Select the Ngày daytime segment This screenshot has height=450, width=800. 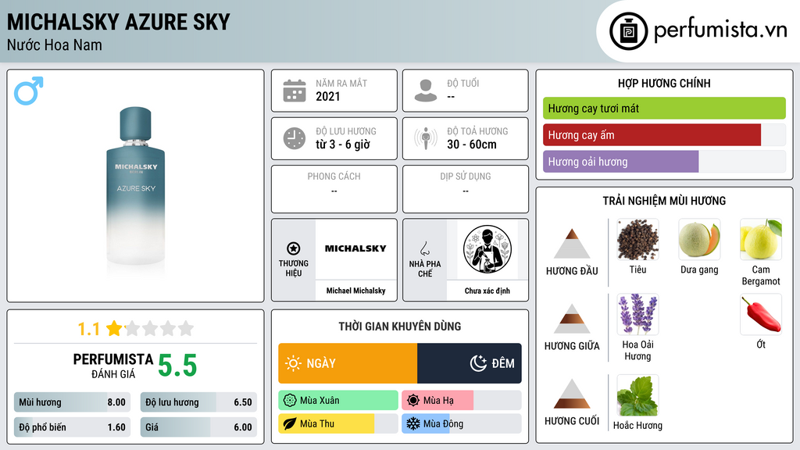[x=348, y=363]
